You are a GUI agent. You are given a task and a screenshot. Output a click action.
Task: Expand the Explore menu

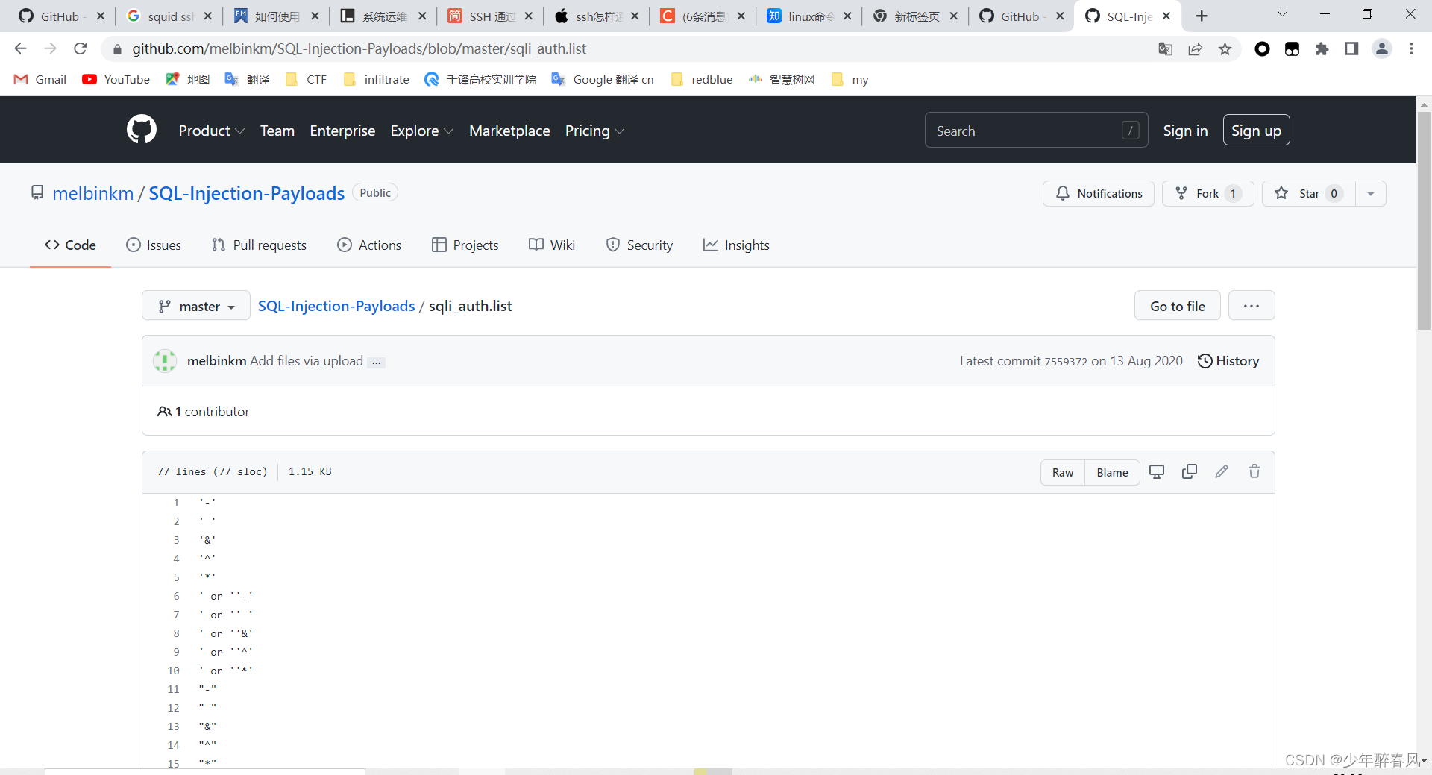coord(421,131)
